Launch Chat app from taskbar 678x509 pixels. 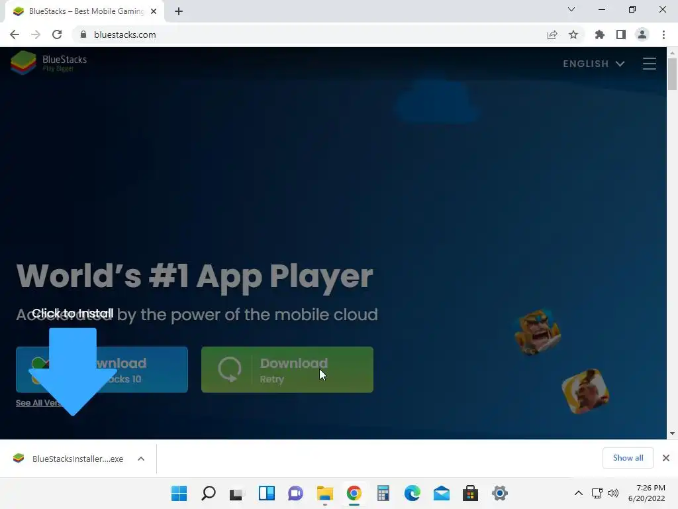(296, 493)
